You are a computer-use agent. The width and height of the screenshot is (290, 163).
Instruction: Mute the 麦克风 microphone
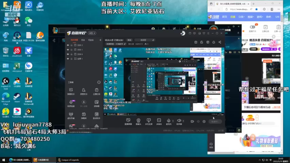pyautogui.click(x=169, y=122)
